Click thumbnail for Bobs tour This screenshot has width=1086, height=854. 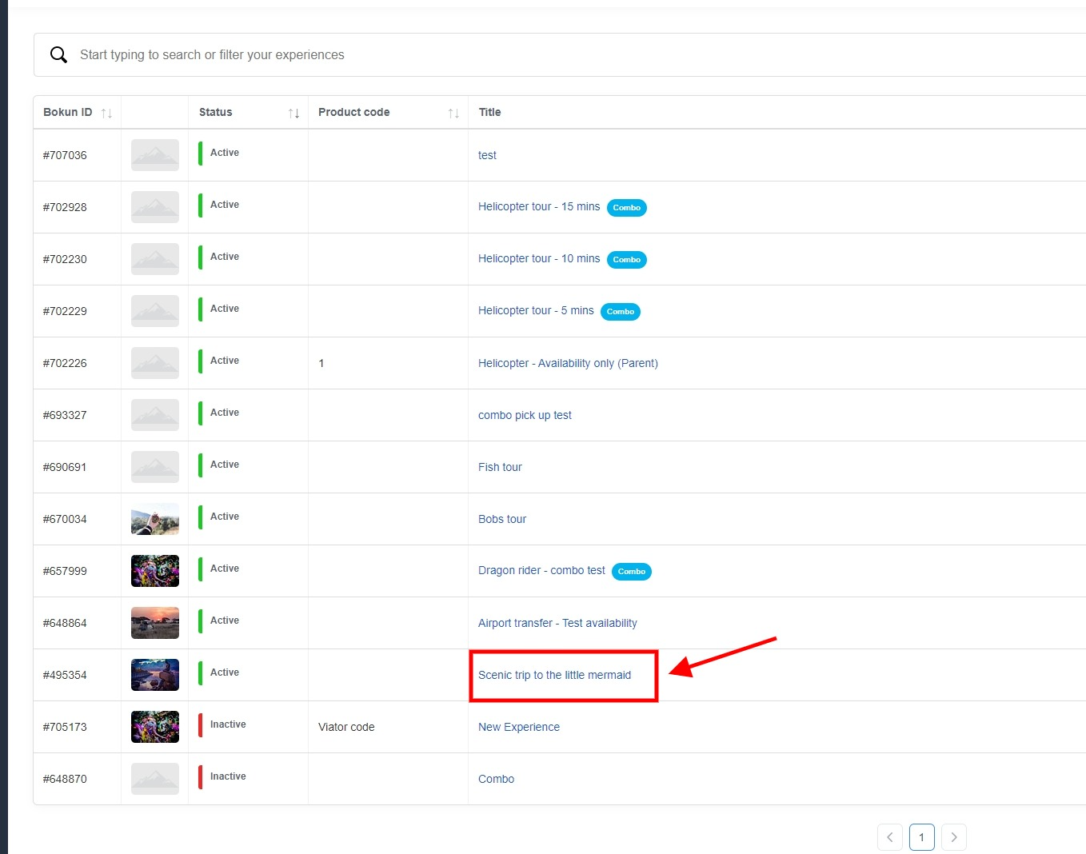click(155, 519)
